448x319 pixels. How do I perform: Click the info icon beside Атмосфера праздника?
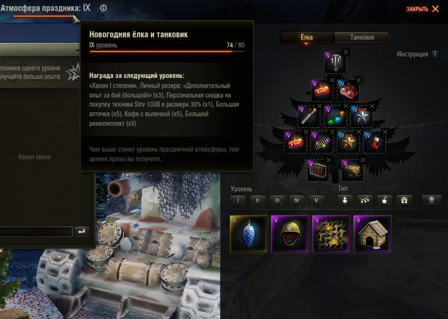point(103,8)
